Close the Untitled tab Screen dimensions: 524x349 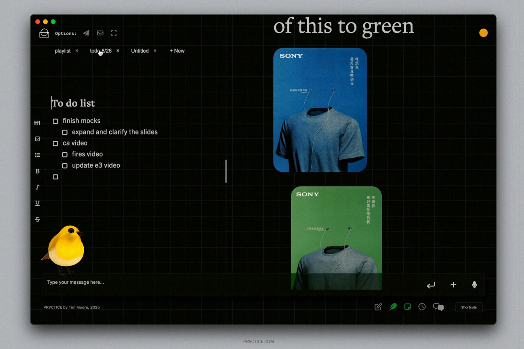coord(155,51)
